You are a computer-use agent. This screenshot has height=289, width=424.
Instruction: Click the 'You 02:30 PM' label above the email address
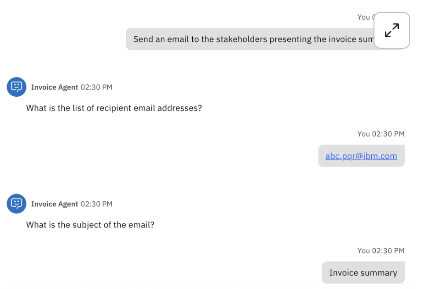tap(380, 134)
